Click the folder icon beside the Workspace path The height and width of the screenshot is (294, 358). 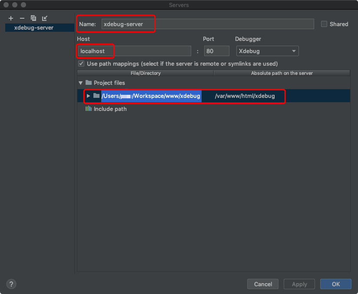pos(96,96)
